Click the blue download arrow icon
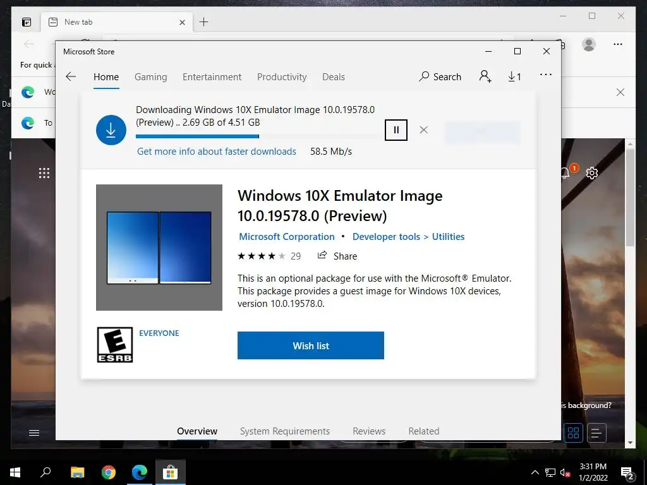 111,130
